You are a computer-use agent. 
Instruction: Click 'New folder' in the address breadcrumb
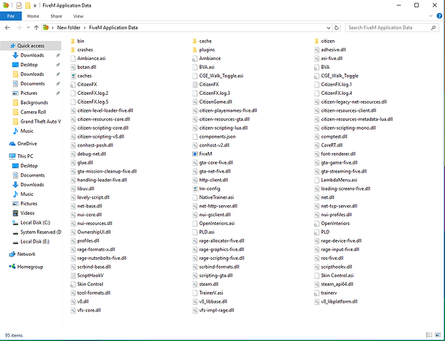pyautogui.click(x=69, y=27)
